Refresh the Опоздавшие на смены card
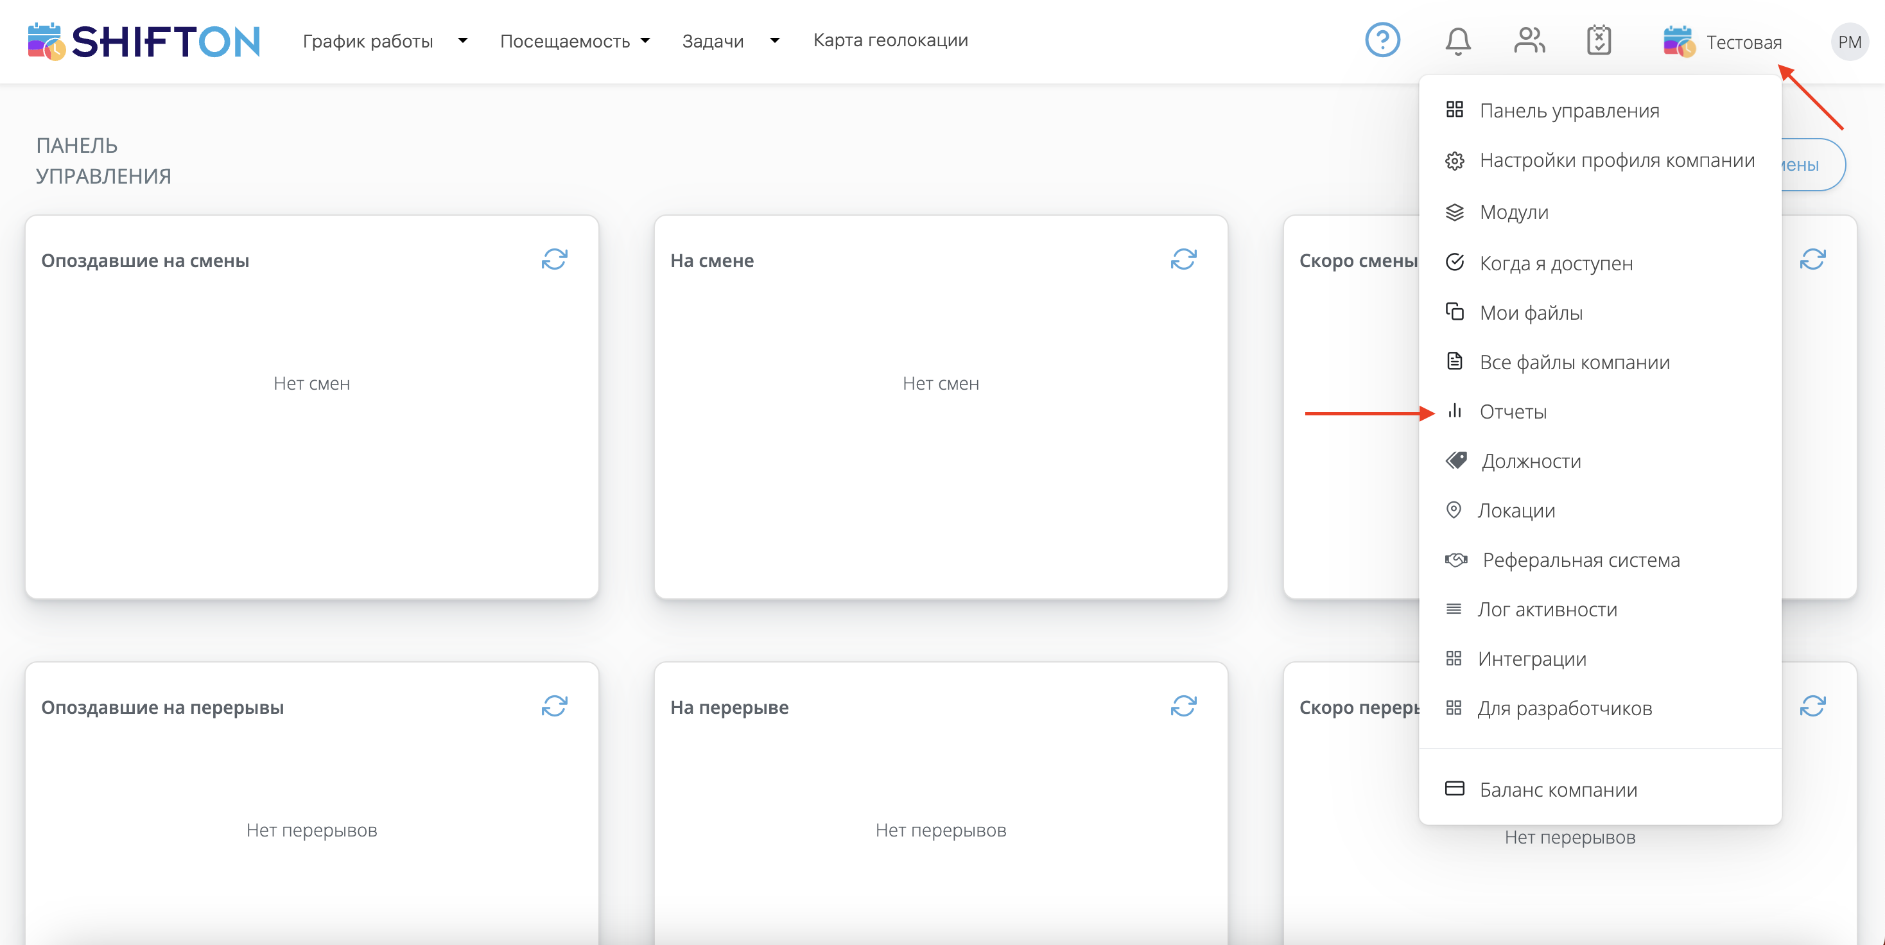 [x=554, y=259]
